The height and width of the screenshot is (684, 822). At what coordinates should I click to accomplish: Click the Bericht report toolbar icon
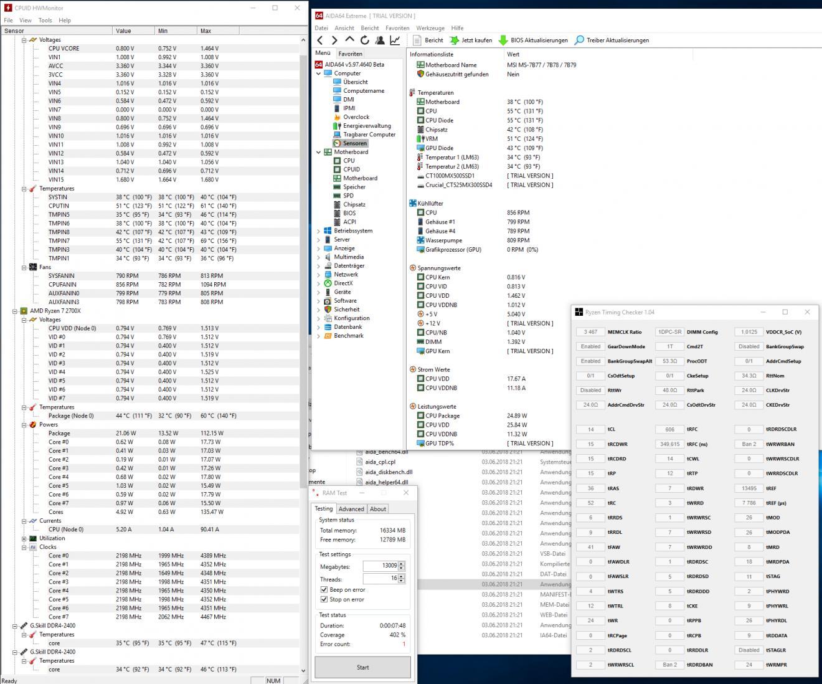(417, 40)
